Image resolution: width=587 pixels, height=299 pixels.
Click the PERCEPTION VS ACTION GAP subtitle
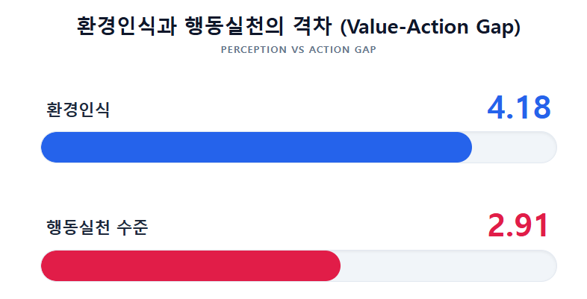point(298,50)
